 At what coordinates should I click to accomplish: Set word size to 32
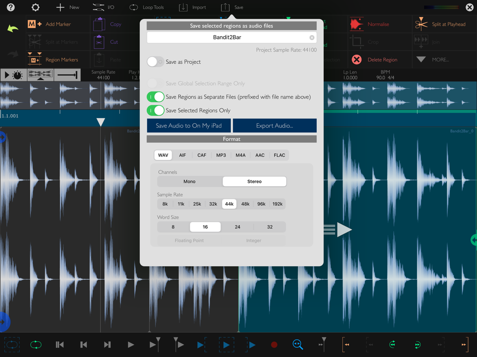click(270, 227)
